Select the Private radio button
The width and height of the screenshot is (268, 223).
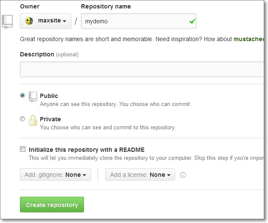tap(22, 119)
